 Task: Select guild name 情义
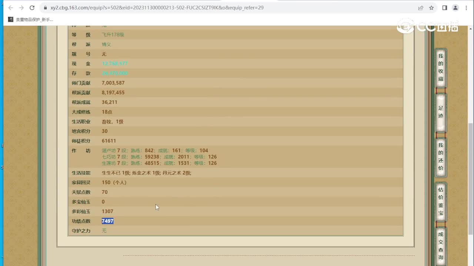pyautogui.click(x=107, y=44)
